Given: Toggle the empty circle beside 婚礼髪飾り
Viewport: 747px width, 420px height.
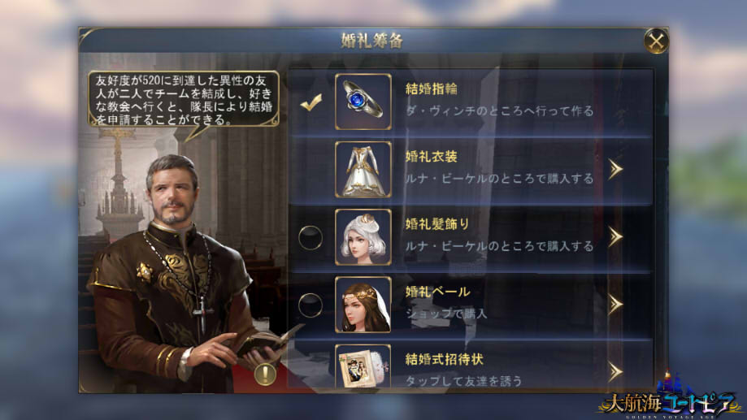Looking at the screenshot, I should [x=311, y=237].
